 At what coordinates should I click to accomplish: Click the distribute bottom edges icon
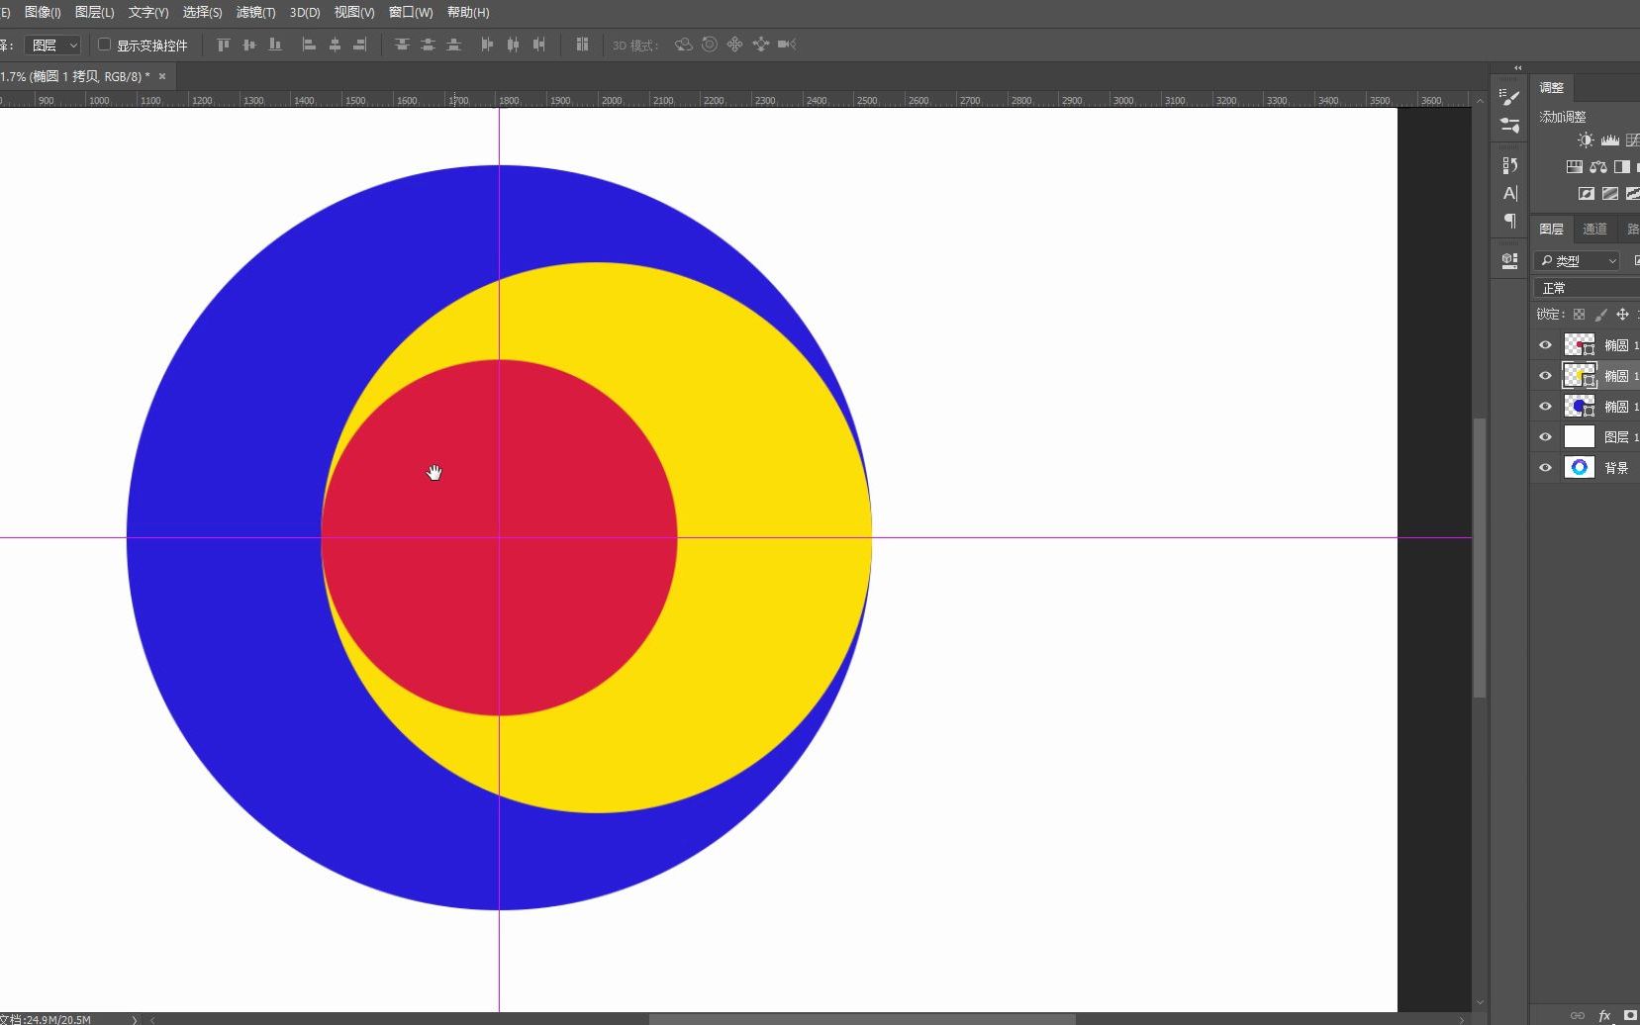pyautogui.click(x=453, y=45)
